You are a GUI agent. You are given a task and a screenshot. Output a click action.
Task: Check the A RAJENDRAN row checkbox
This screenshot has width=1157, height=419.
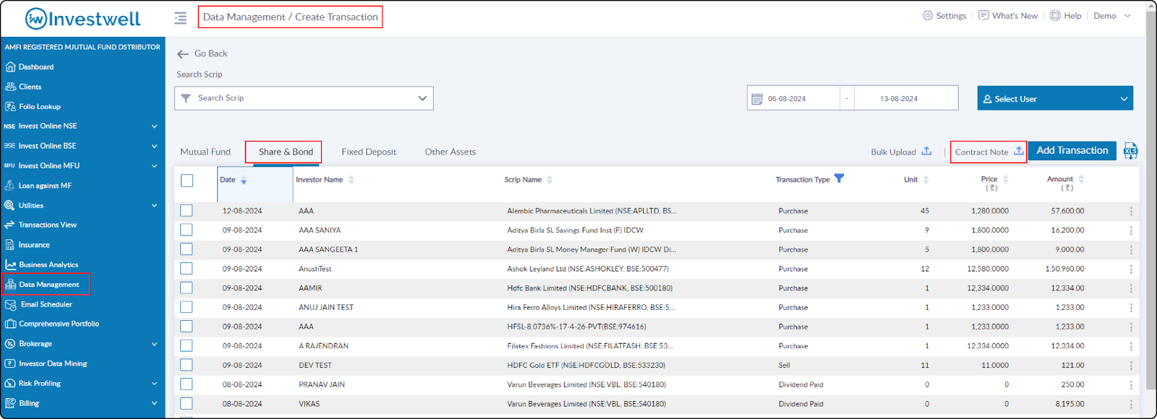point(187,345)
